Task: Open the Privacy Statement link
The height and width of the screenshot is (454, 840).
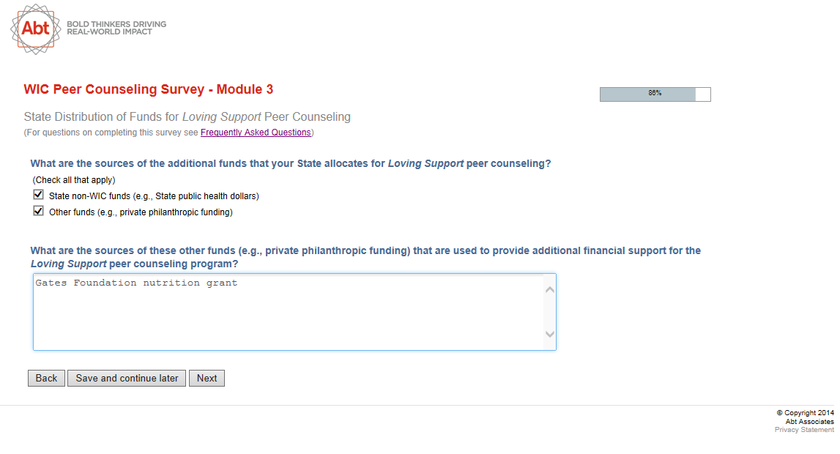Action: point(804,430)
